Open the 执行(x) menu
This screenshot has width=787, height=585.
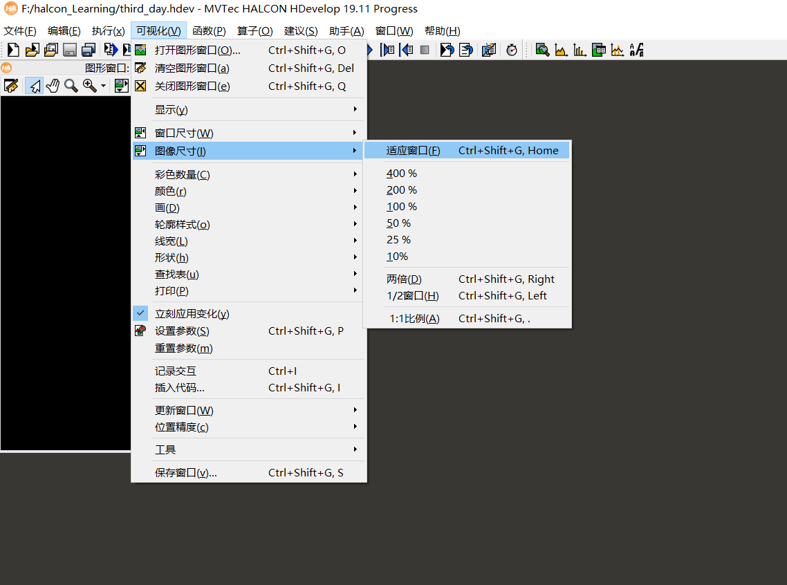tap(108, 30)
